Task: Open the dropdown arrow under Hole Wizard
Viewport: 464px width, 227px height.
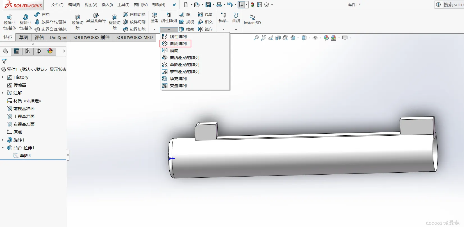Action: 96,30
